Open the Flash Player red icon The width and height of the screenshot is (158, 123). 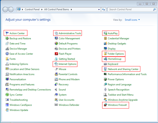click(x=56, y=54)
